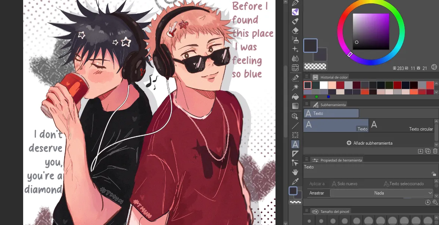Select the Airbrush spray tool
Image resolution: width=439 pixels, height=225 pixels.
tap(295, 40)
